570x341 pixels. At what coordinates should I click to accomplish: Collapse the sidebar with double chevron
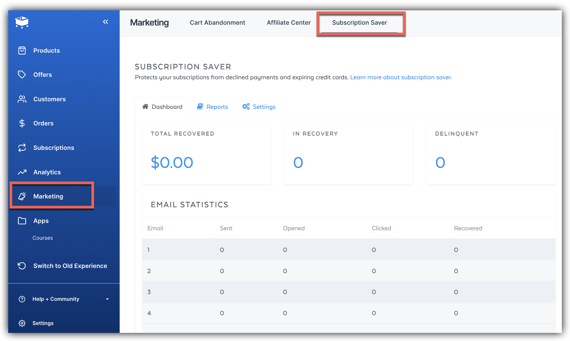pyautogui.click(x=106, y=22)
